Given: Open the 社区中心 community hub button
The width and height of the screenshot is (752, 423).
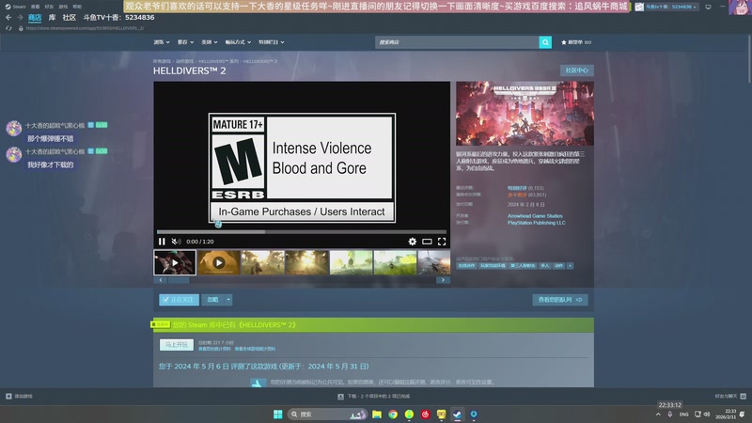Looking at the screenshot, I should click(x=576, y=70).
